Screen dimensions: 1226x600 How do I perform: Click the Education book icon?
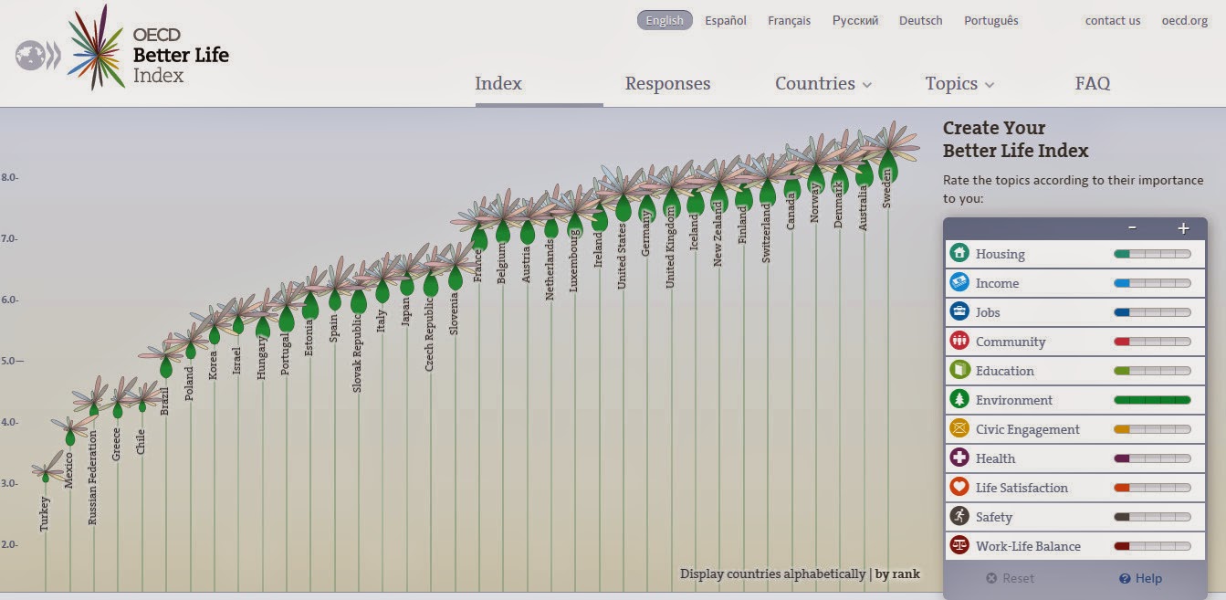click(959, 370)
